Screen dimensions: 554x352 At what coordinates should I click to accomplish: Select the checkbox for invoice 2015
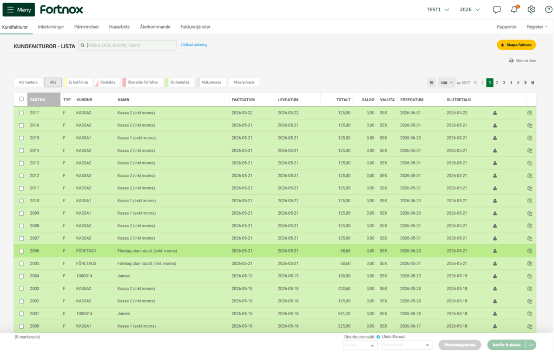tap(22, 138)
